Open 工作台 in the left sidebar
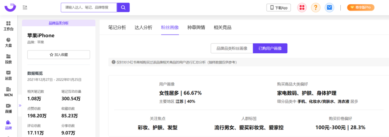 [x=8, y=26]
